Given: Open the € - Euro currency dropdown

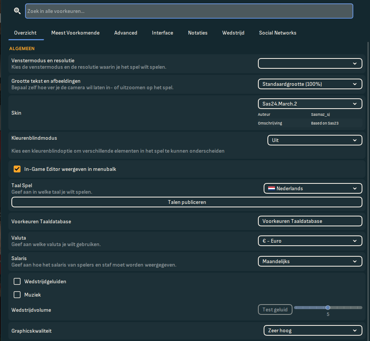Looking at the screenshot, I should click(x=310, y=241).
